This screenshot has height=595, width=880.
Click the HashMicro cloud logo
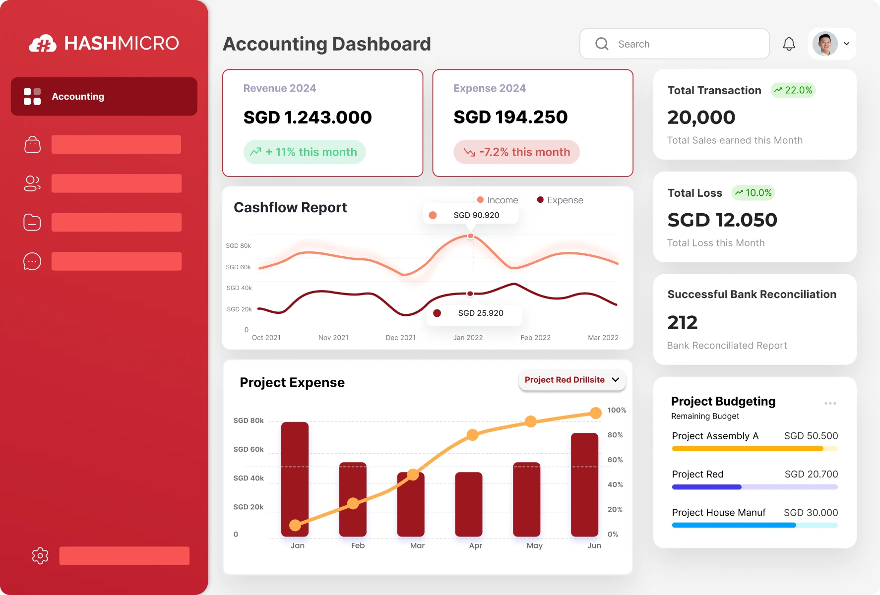pos(43,44)
